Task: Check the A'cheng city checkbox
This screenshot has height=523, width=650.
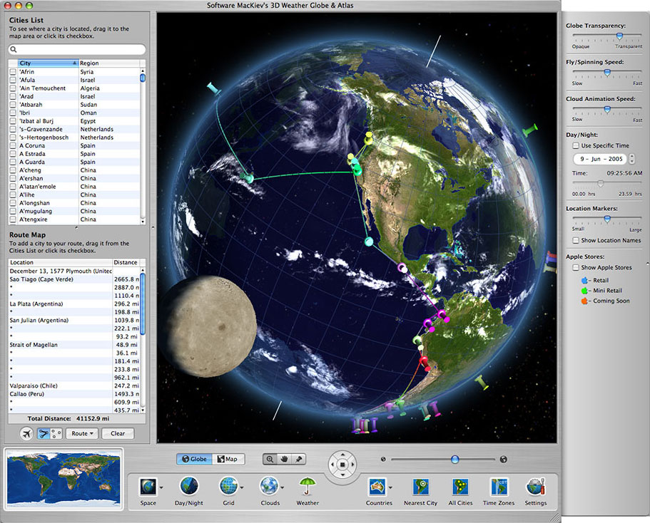Action: tap(13, 170)
